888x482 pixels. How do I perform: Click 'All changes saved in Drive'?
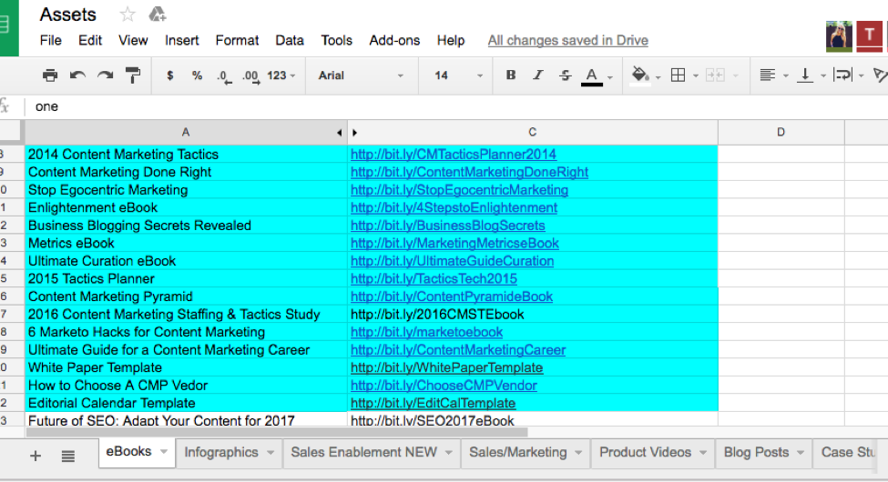click(x=568, y=40)
